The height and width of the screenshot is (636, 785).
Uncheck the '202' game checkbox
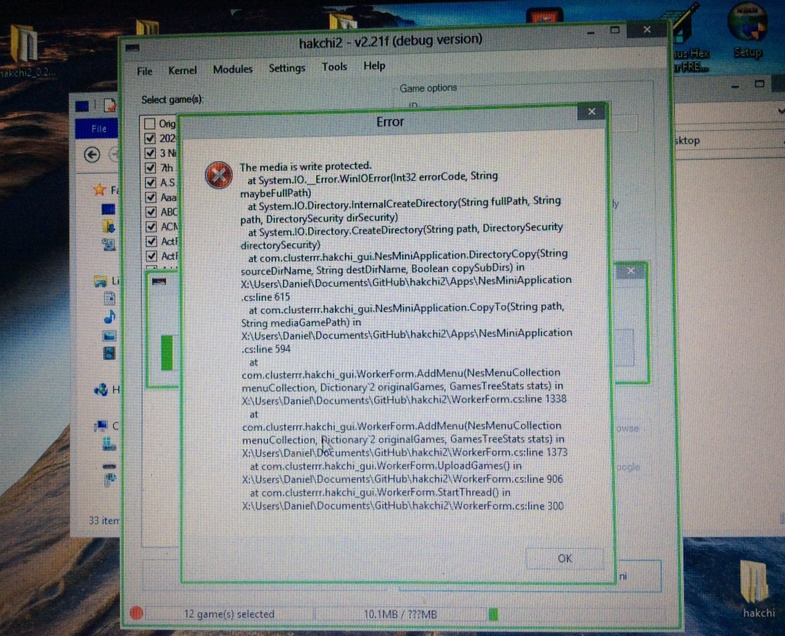click(150, 138)
